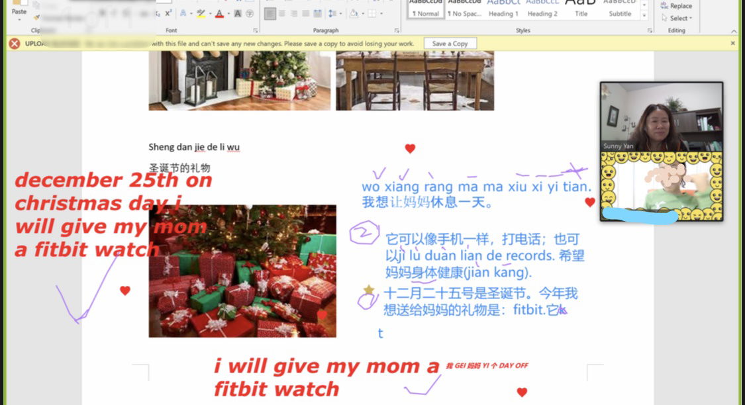The height and width of the screenshot is (405, 745).
Task: Dismiss the yellow upload warning bar
Action: (732, 43)
